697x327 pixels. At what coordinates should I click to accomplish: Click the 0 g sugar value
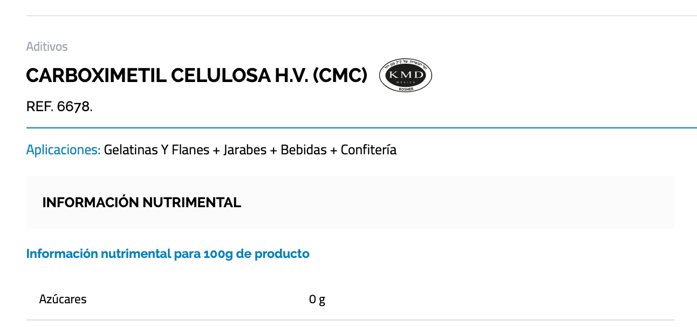tap(317, 299)
